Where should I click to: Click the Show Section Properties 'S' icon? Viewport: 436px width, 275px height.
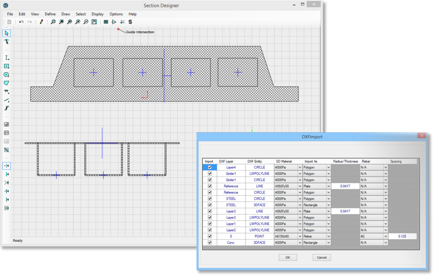coord(130,22)
